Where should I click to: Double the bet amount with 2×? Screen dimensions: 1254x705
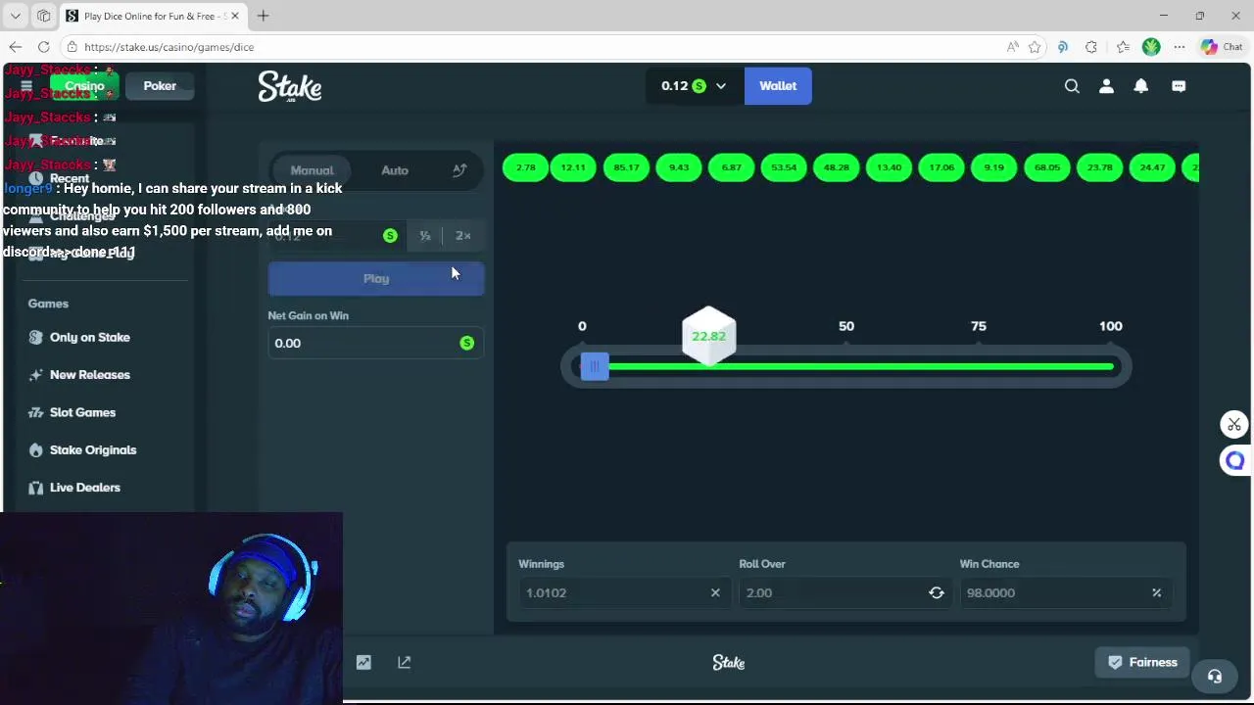(x=463, y=236)
